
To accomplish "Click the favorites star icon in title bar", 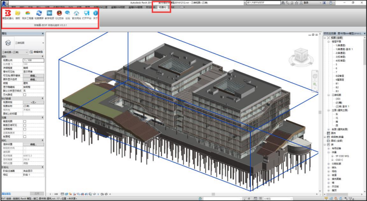I will tap(297, 3).
